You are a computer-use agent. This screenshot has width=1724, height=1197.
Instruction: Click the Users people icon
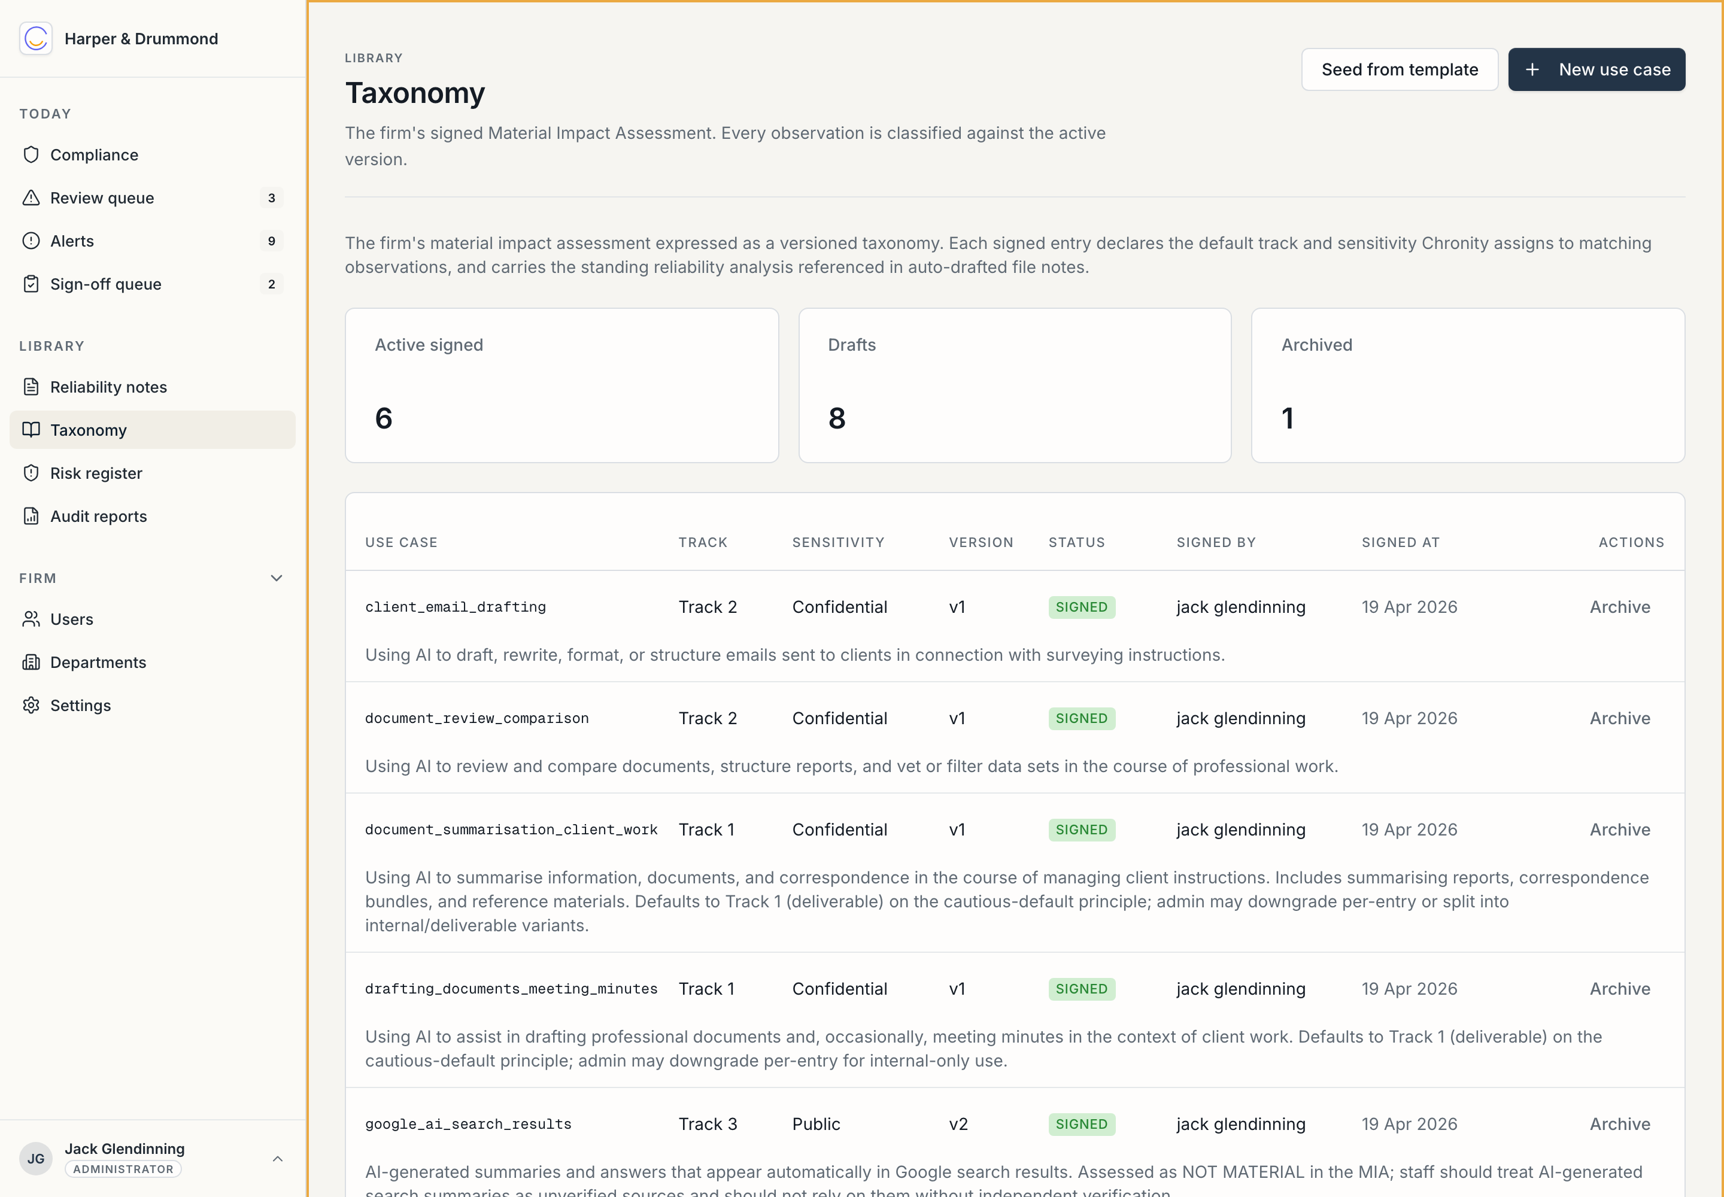(31, 619)
